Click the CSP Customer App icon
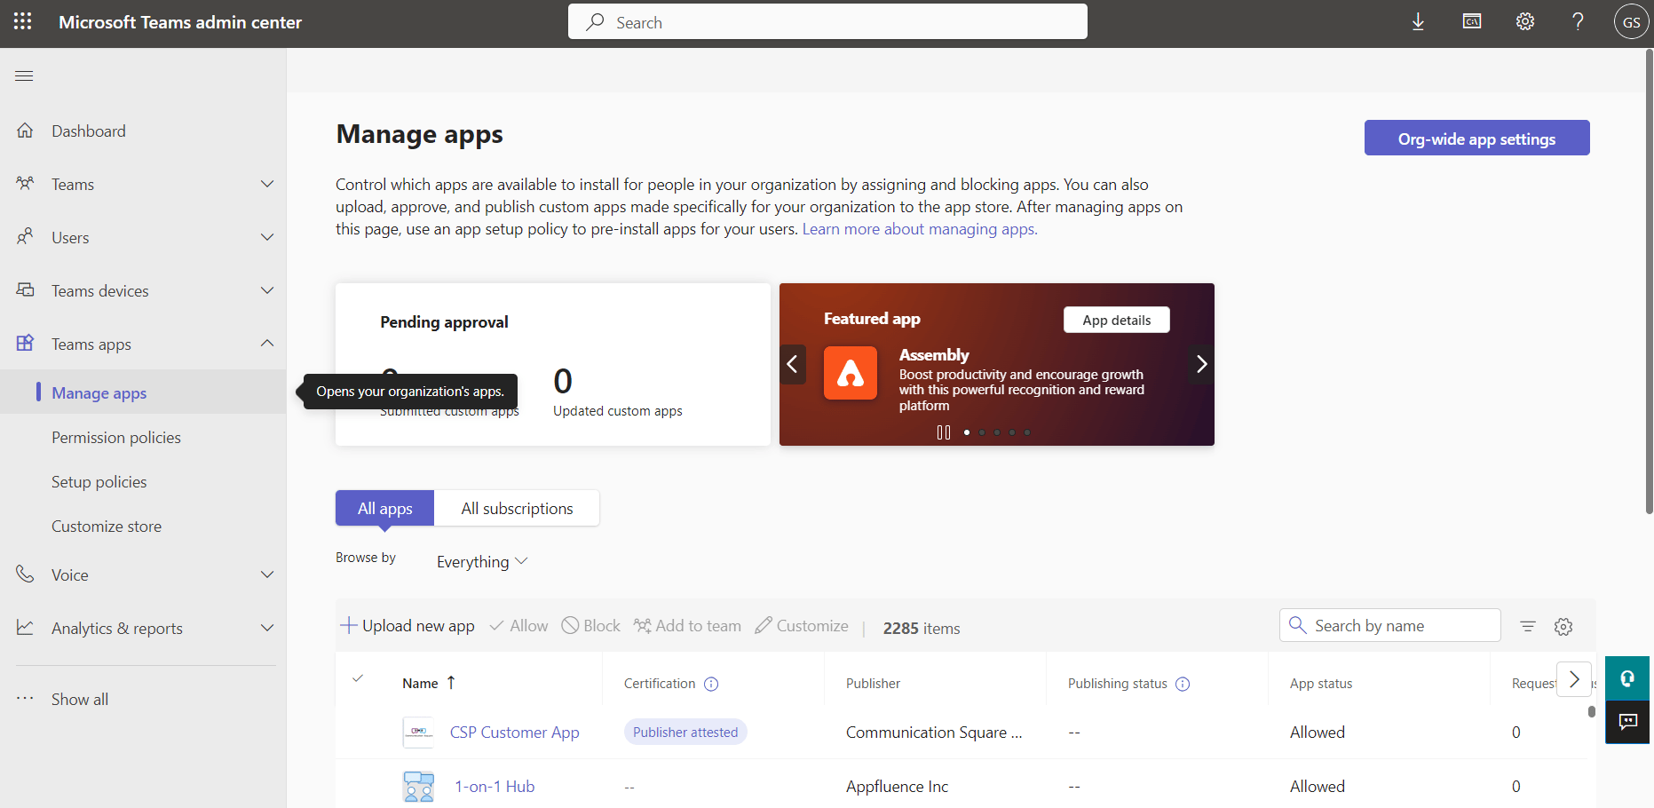The image size is (1654, 808). coord(418,732)
